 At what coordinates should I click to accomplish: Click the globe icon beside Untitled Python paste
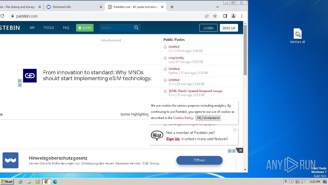[165, 69]
